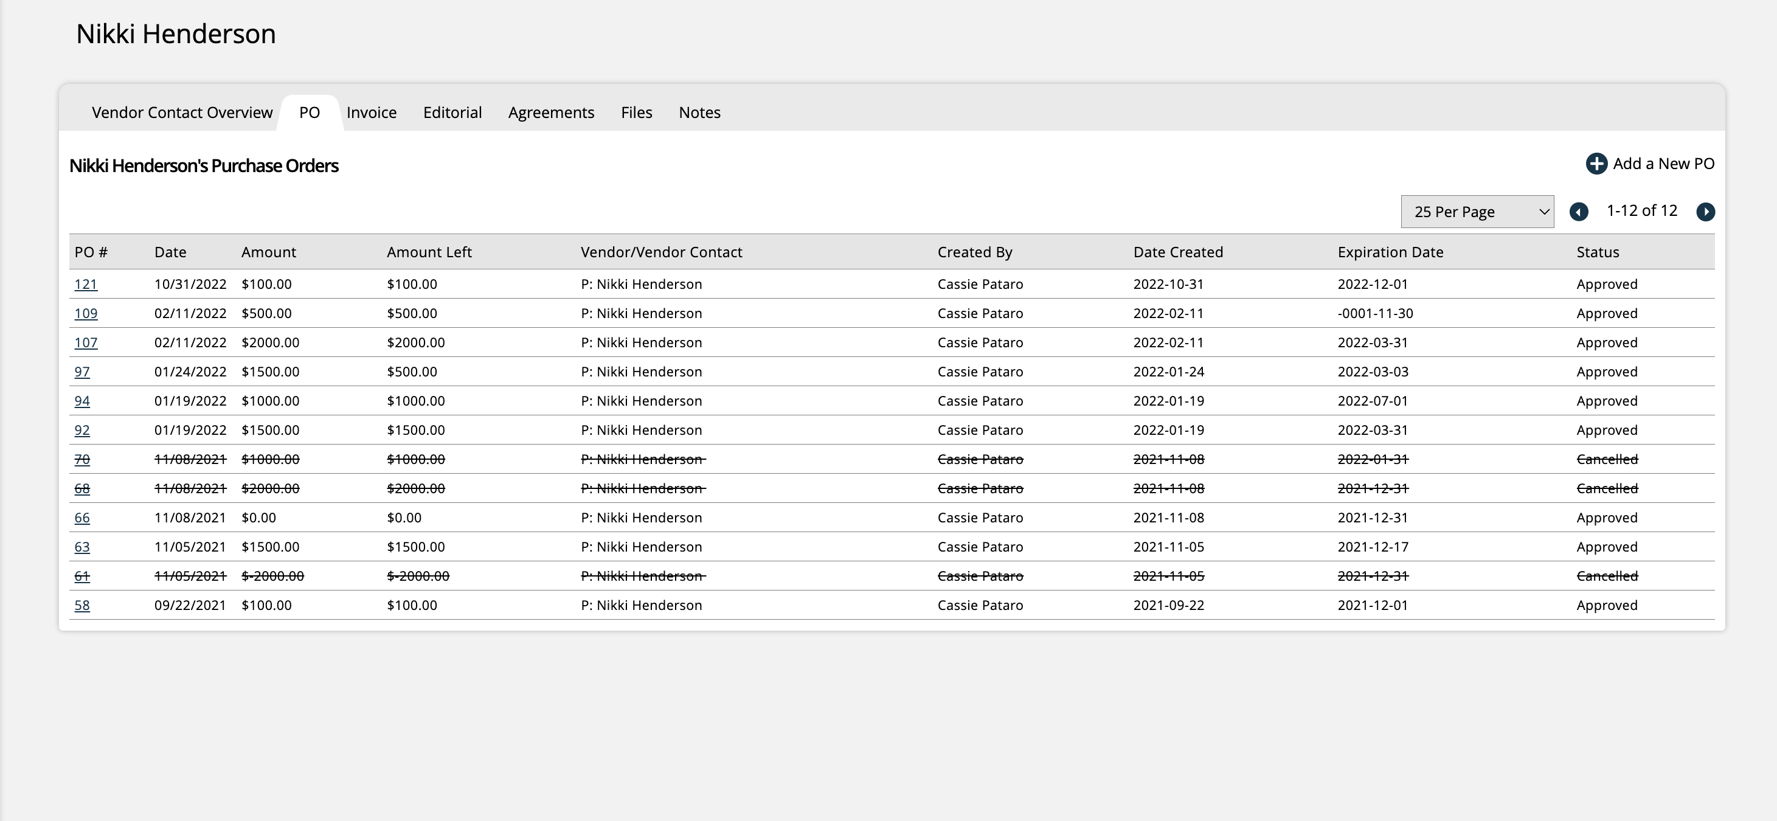Click the Add a New PO text
This screenshot has width=1777, height=821.
pos(1663,164)
